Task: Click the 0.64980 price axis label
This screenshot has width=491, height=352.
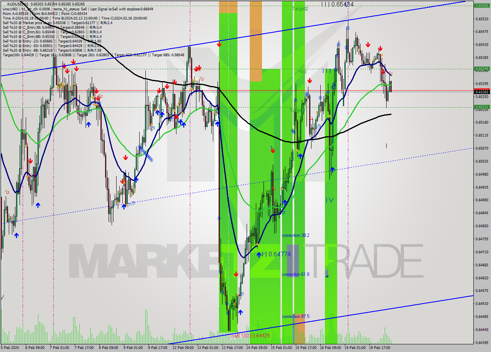Action: pos(481,174)
